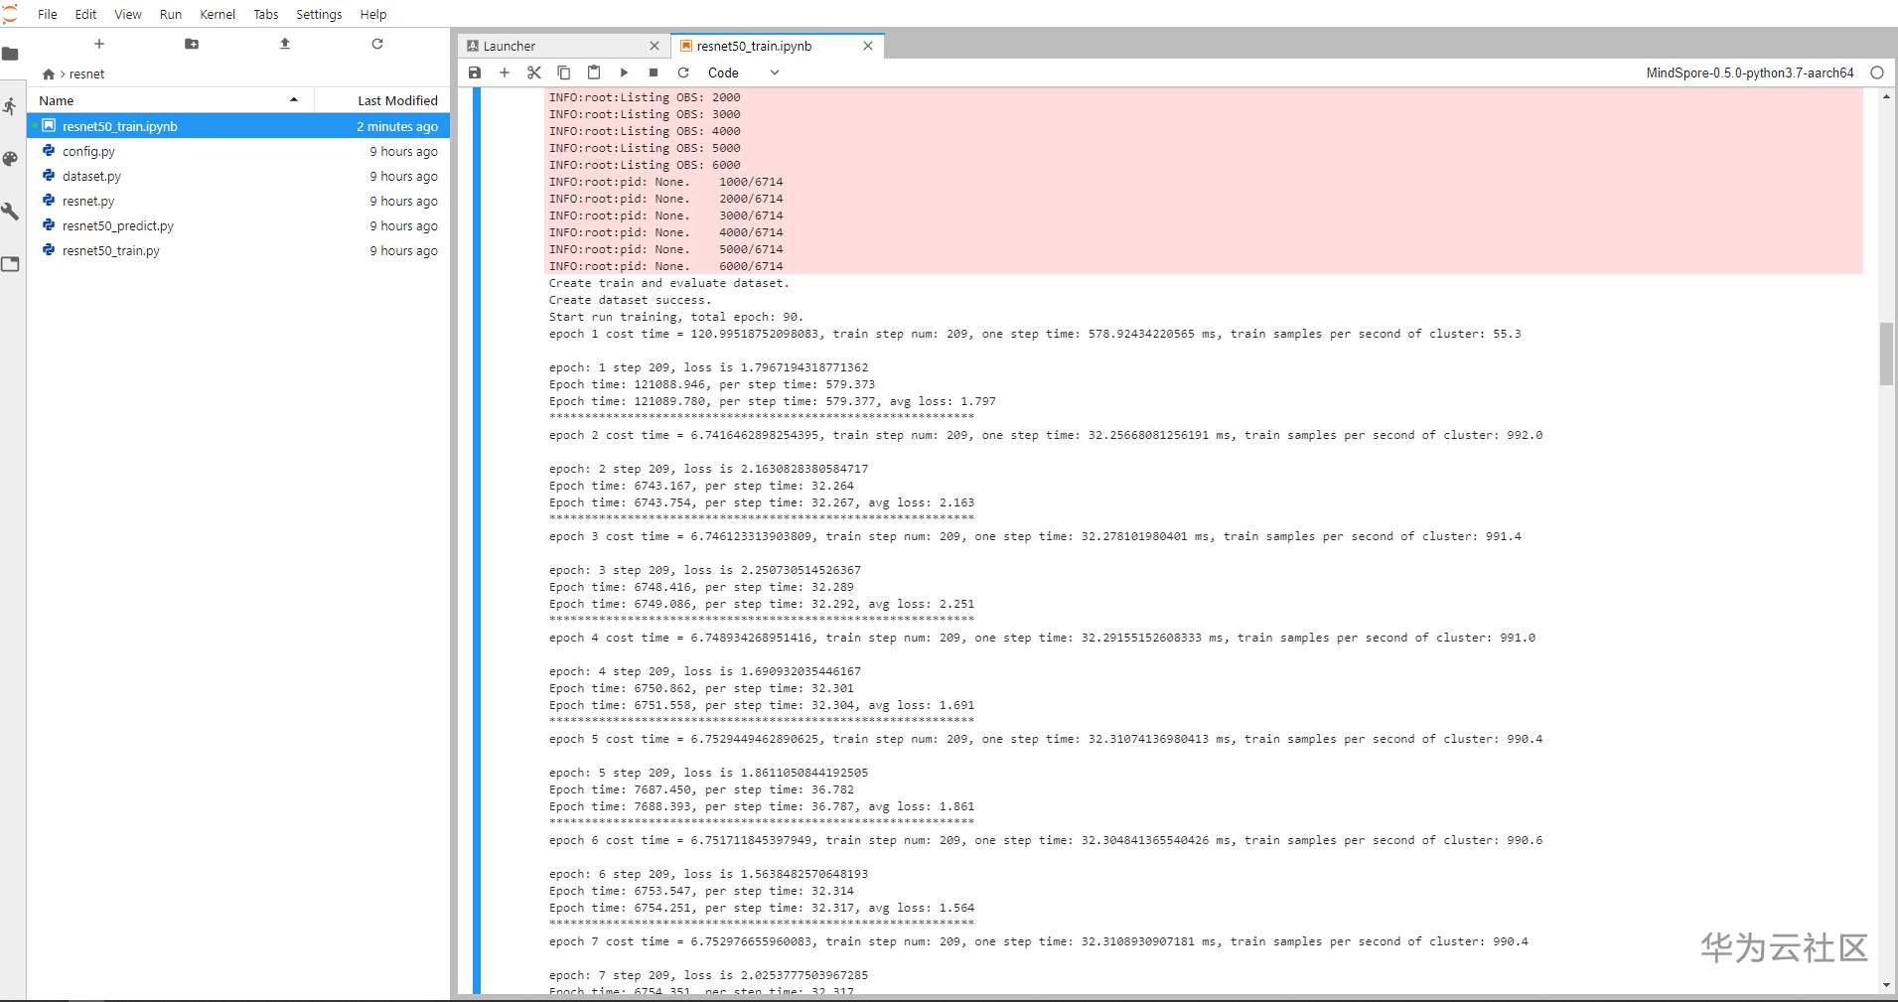
Task: Click 'epoch: 4 step 209' loss line
Action: click(x=705, y=671)
